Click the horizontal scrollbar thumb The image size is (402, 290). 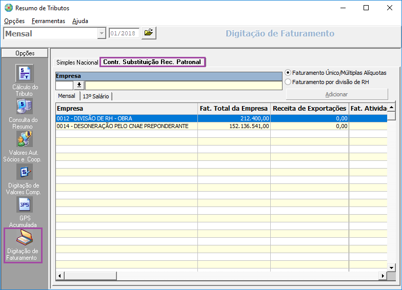(90, 276)
